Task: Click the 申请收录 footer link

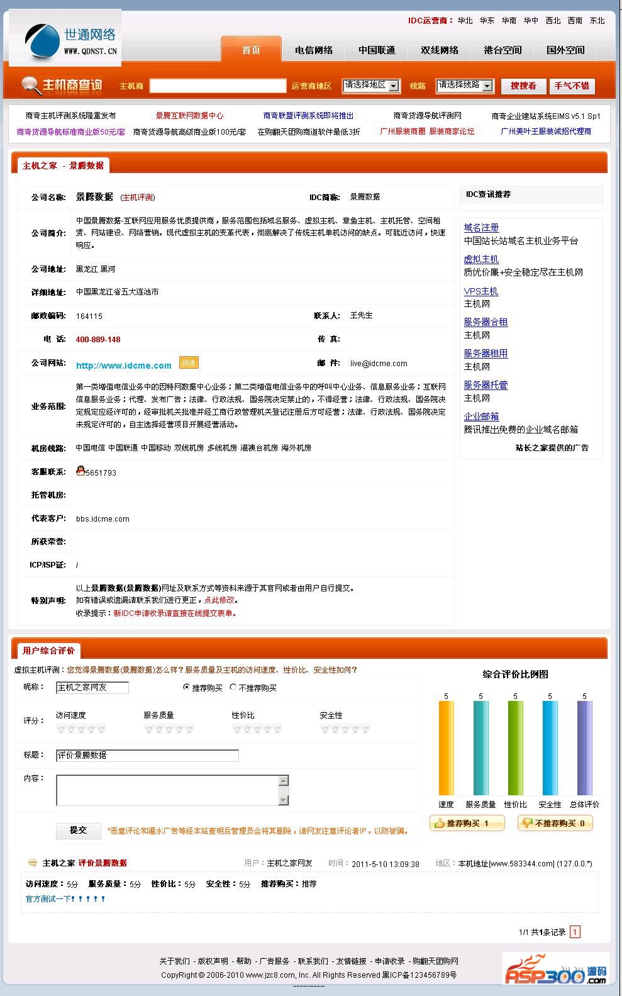Action: tap(390, 961)
